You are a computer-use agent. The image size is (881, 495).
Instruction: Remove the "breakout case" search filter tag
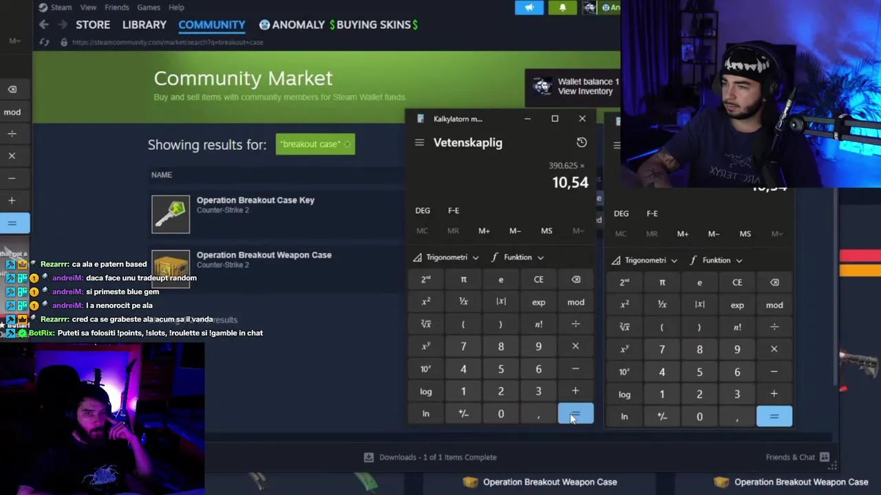point(348,144)
